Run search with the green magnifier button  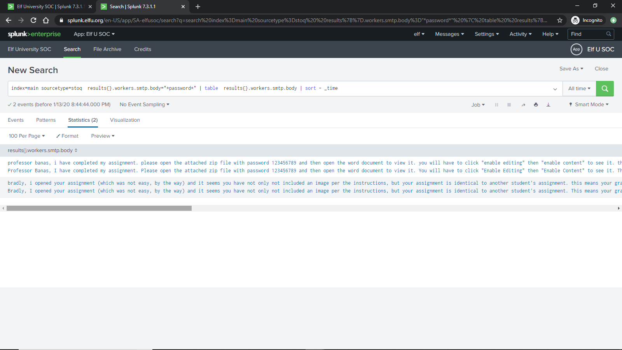pos(605,89)
